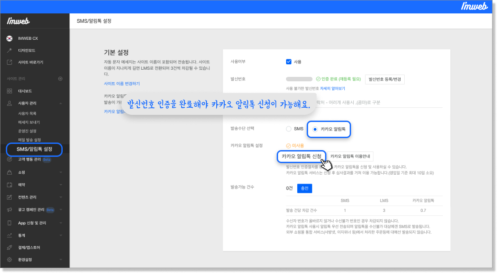Click the orange 미사용 status icon
Viewport: 497px width, 273px height.
[x=288, y=146]
